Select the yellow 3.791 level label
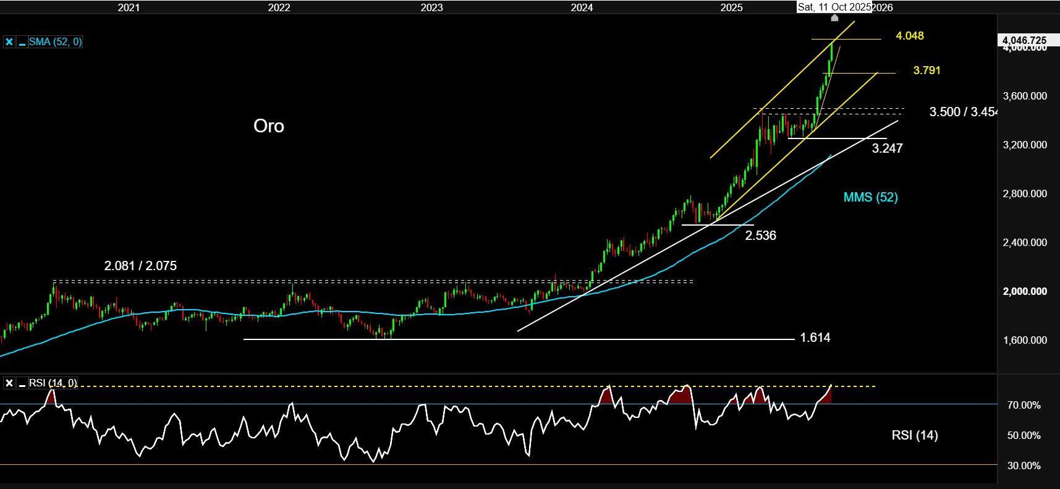Image resolution: width=1060 pixels, height=489 pixels. 926,70
